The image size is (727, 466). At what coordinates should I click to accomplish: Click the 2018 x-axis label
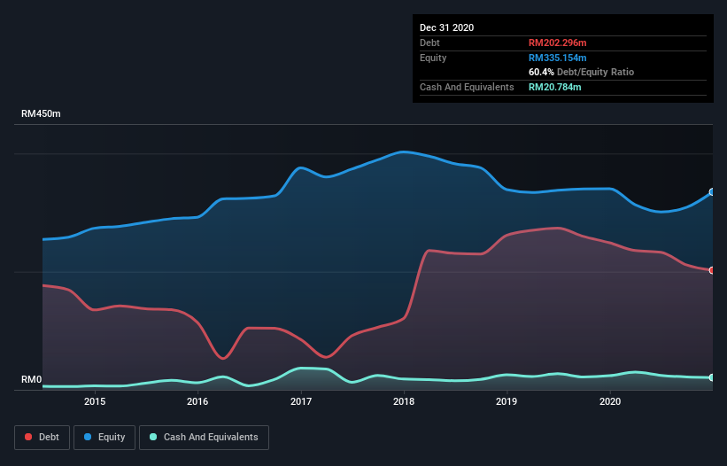pos(404,401)
